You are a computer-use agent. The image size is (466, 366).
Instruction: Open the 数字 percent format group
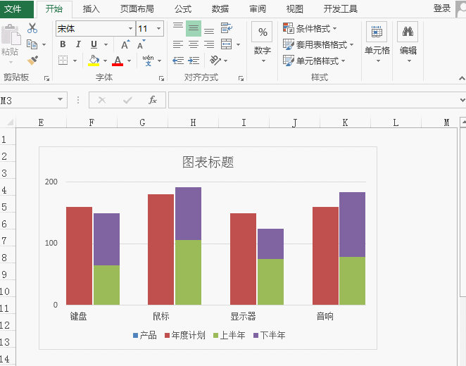[262, 42]
